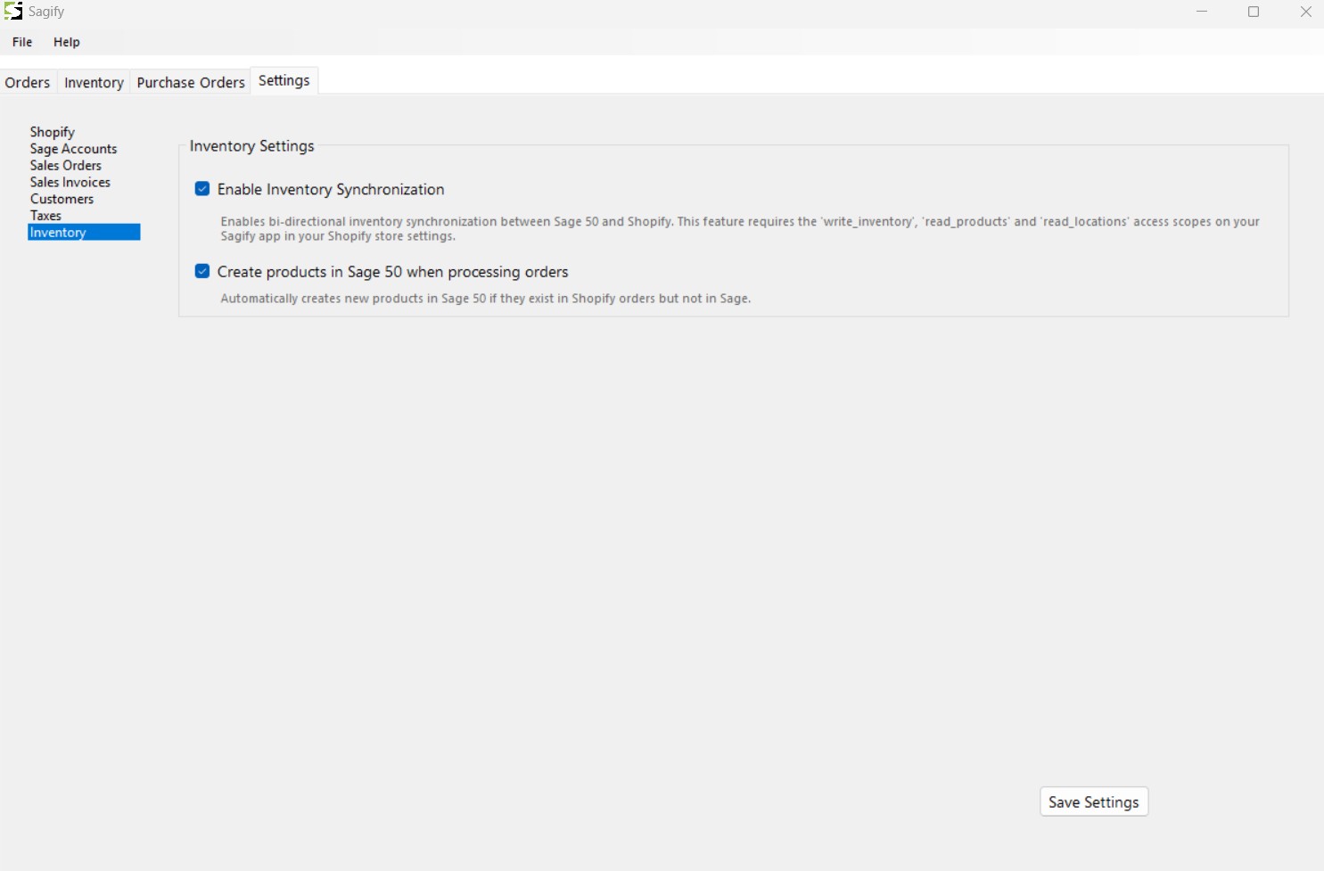Select Sage Accounts in settings list

(x=74, y=149)
